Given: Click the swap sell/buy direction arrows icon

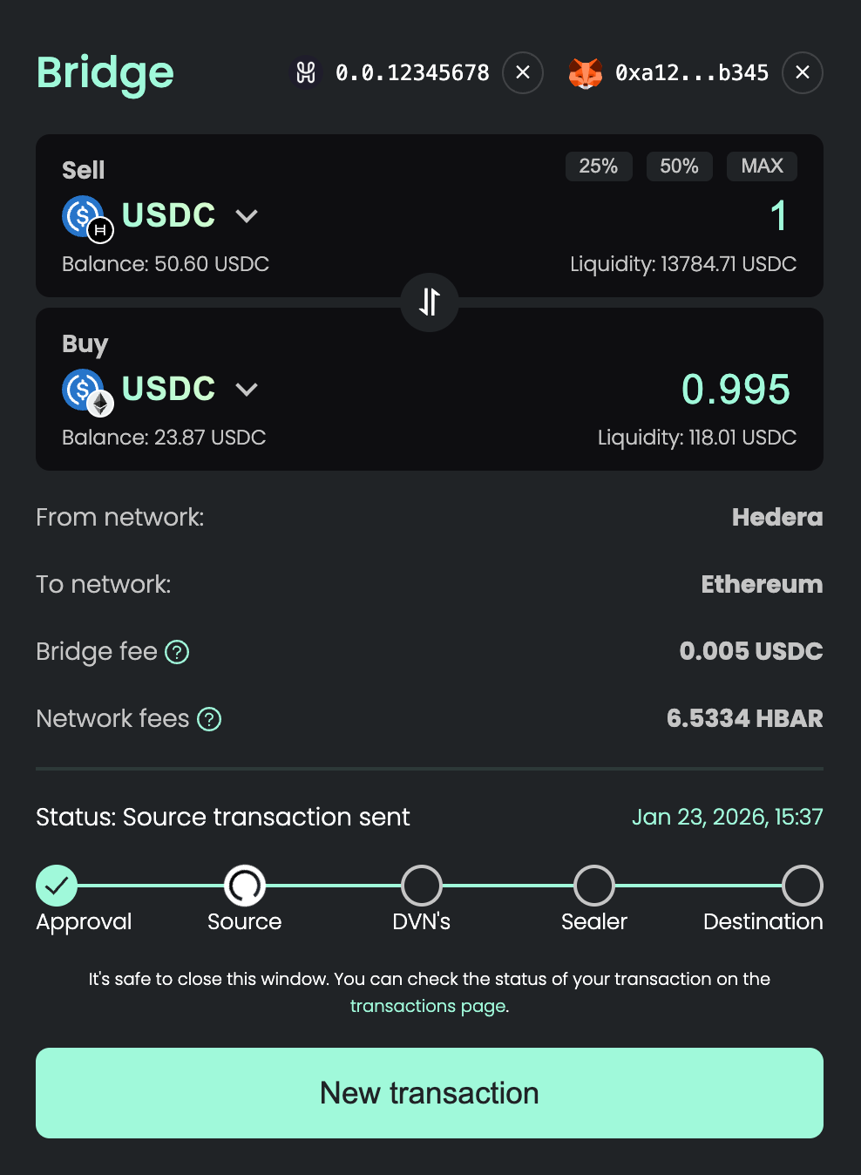Looking at the screenshot, I should [x=430, y=302].
